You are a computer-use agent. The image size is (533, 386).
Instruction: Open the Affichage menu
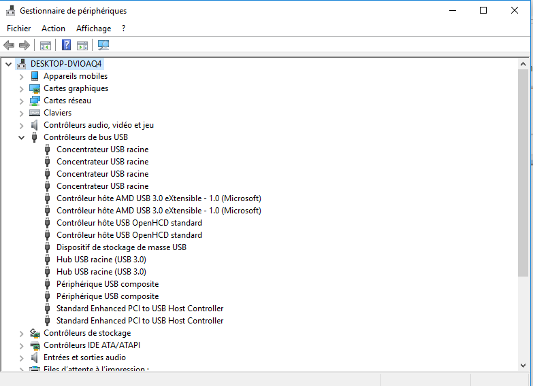point(93,29)
